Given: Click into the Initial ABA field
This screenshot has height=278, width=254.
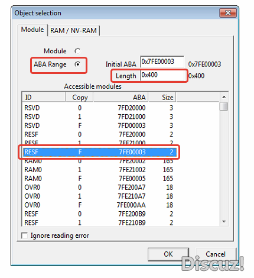Looking at the screenshot, I should 162,62.
